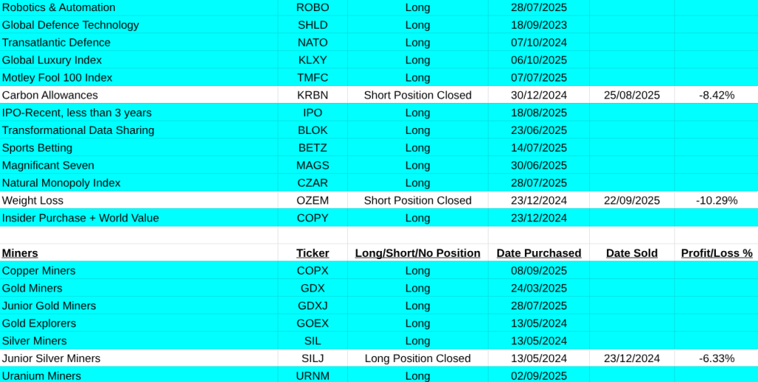Select the COPX ticker cell
The width and height of the screenshot is (758, 382).
tap(312, 271)
